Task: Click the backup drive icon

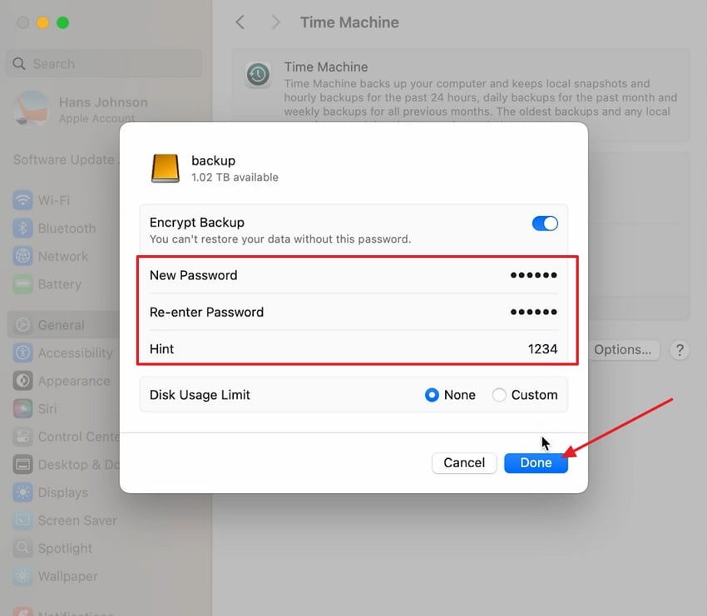Action: click(165, 168)
